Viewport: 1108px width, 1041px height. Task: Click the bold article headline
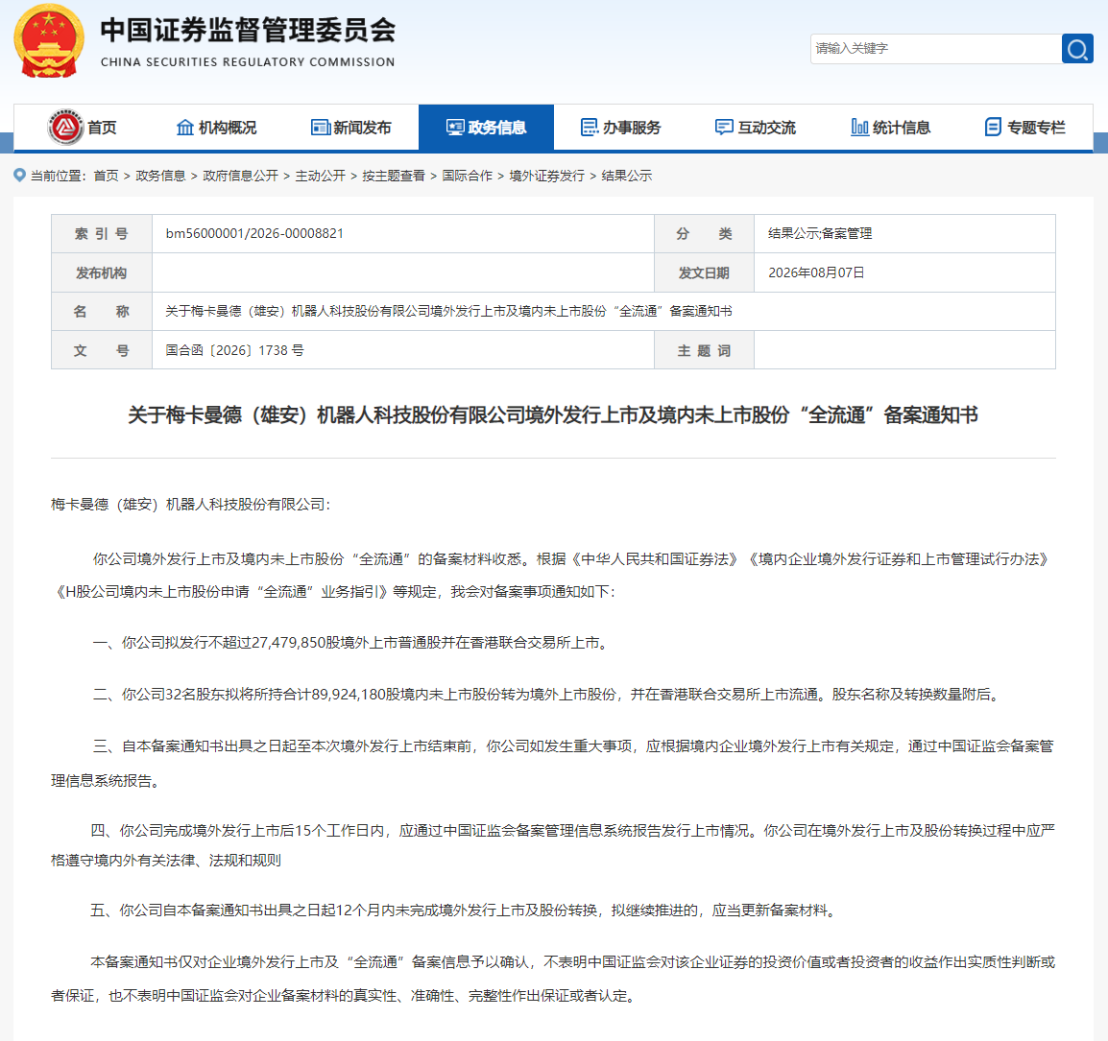click(553, 415)
